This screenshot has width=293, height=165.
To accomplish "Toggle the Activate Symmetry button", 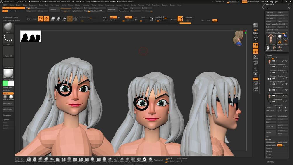I will [x=14, y=8].
